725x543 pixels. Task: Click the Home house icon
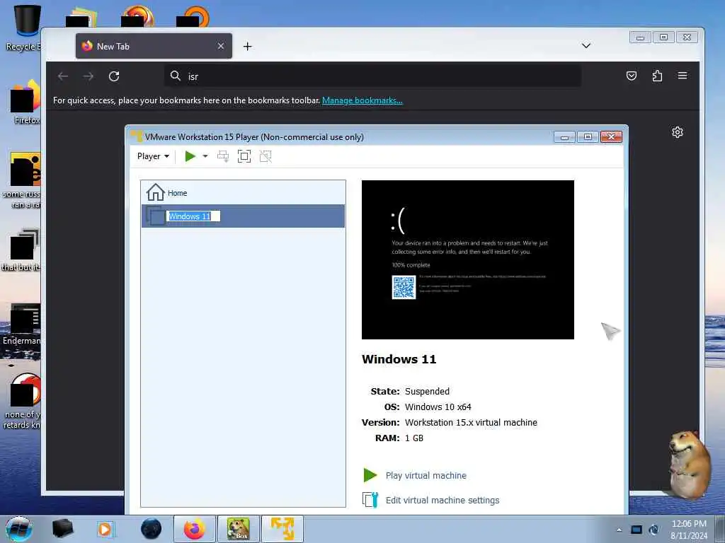coord(155,192)
